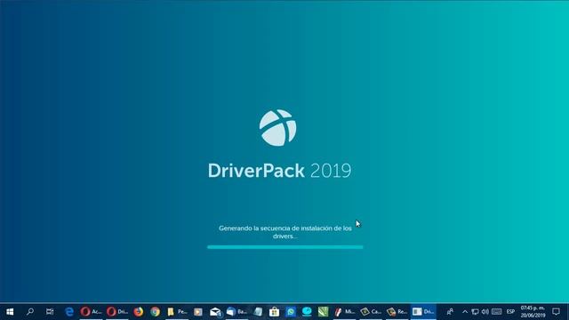
Task: Open network status tray icon
Action: tap(475, 312)
